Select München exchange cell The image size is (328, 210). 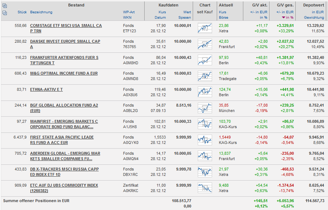[226, 111]
